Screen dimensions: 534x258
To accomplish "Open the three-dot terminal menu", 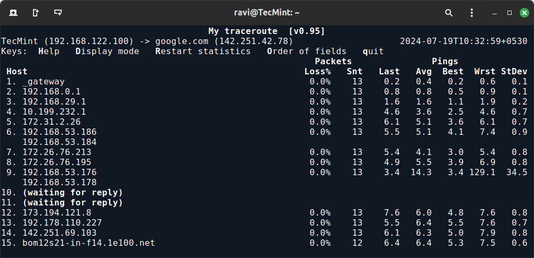I will click(472, 13).
